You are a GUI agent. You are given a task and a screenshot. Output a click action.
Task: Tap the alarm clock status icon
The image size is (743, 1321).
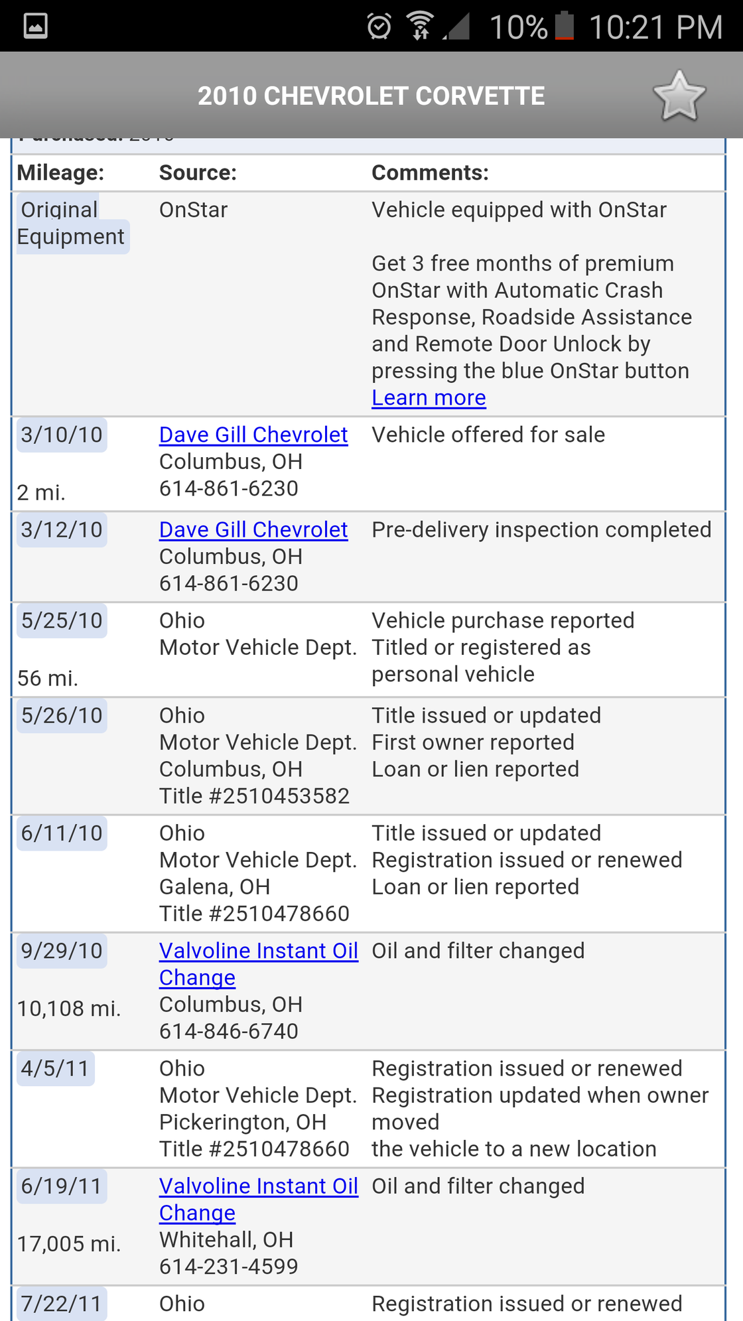(x=379, y=27)
